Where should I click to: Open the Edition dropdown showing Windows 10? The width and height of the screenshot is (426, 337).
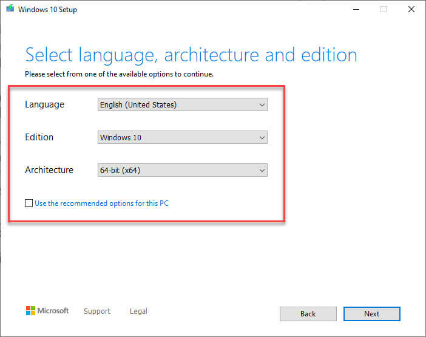(x=182, y=137)
